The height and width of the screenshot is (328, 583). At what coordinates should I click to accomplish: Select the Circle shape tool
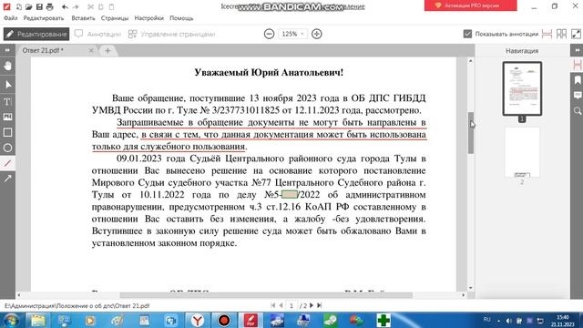[7, 148]
